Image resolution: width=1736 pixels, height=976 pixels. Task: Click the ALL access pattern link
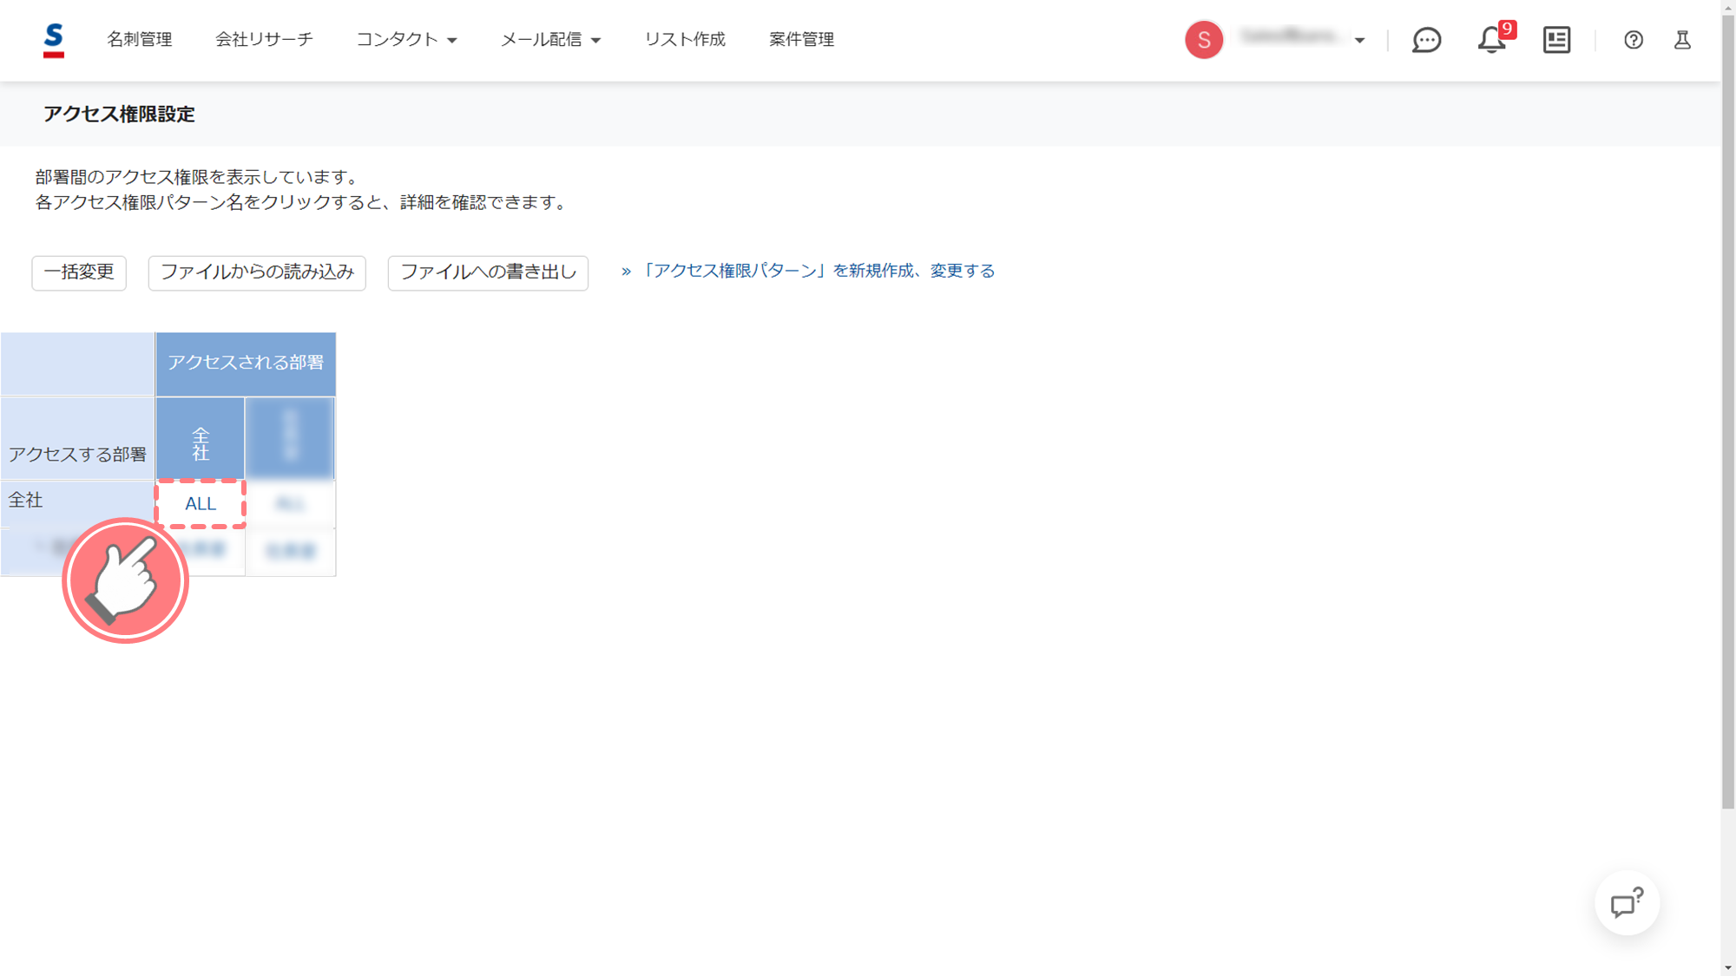[201, 504]
